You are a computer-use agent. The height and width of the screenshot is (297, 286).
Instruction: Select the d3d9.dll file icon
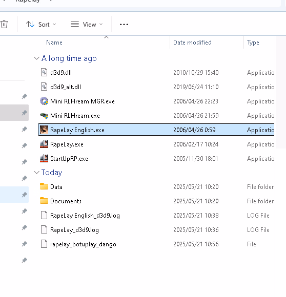pyautogui.click(x=44, y=72)
